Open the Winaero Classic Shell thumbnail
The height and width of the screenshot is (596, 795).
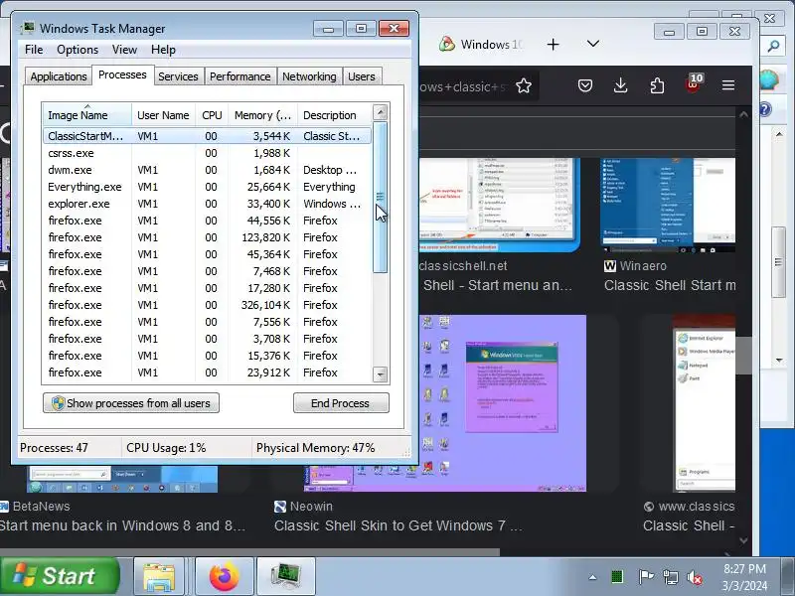[668, 205]
